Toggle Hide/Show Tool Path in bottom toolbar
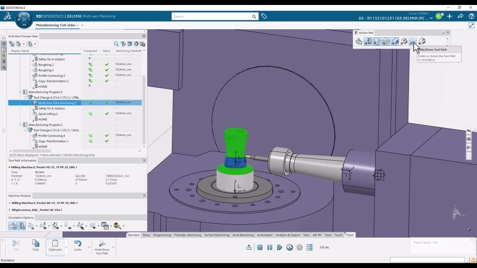The width and height of the screenshot is (477, 268). (x=102, y=246)
